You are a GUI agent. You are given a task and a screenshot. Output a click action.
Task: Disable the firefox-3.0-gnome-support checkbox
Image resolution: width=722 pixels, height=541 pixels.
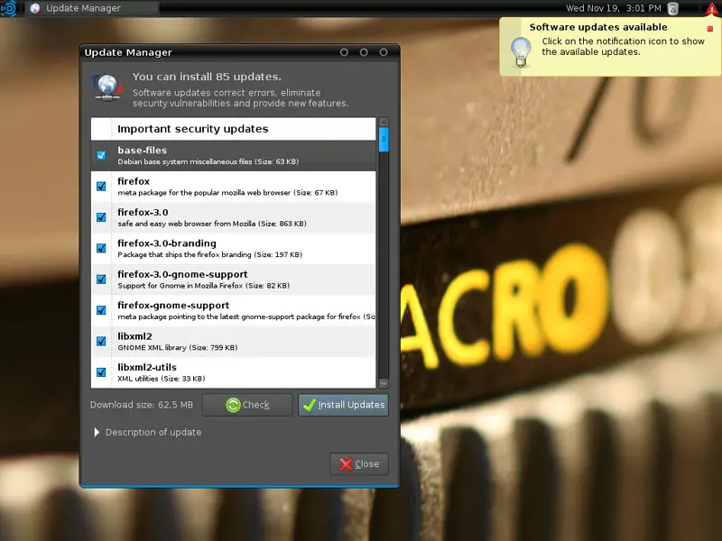pos(101,280)
